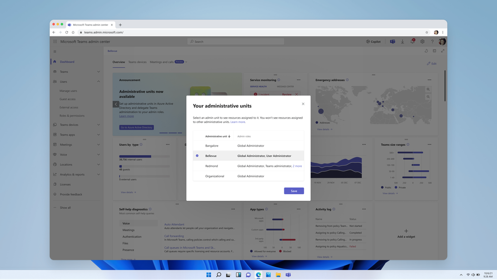Open taskbar search
Screen dimensions: 497x280
219,275
